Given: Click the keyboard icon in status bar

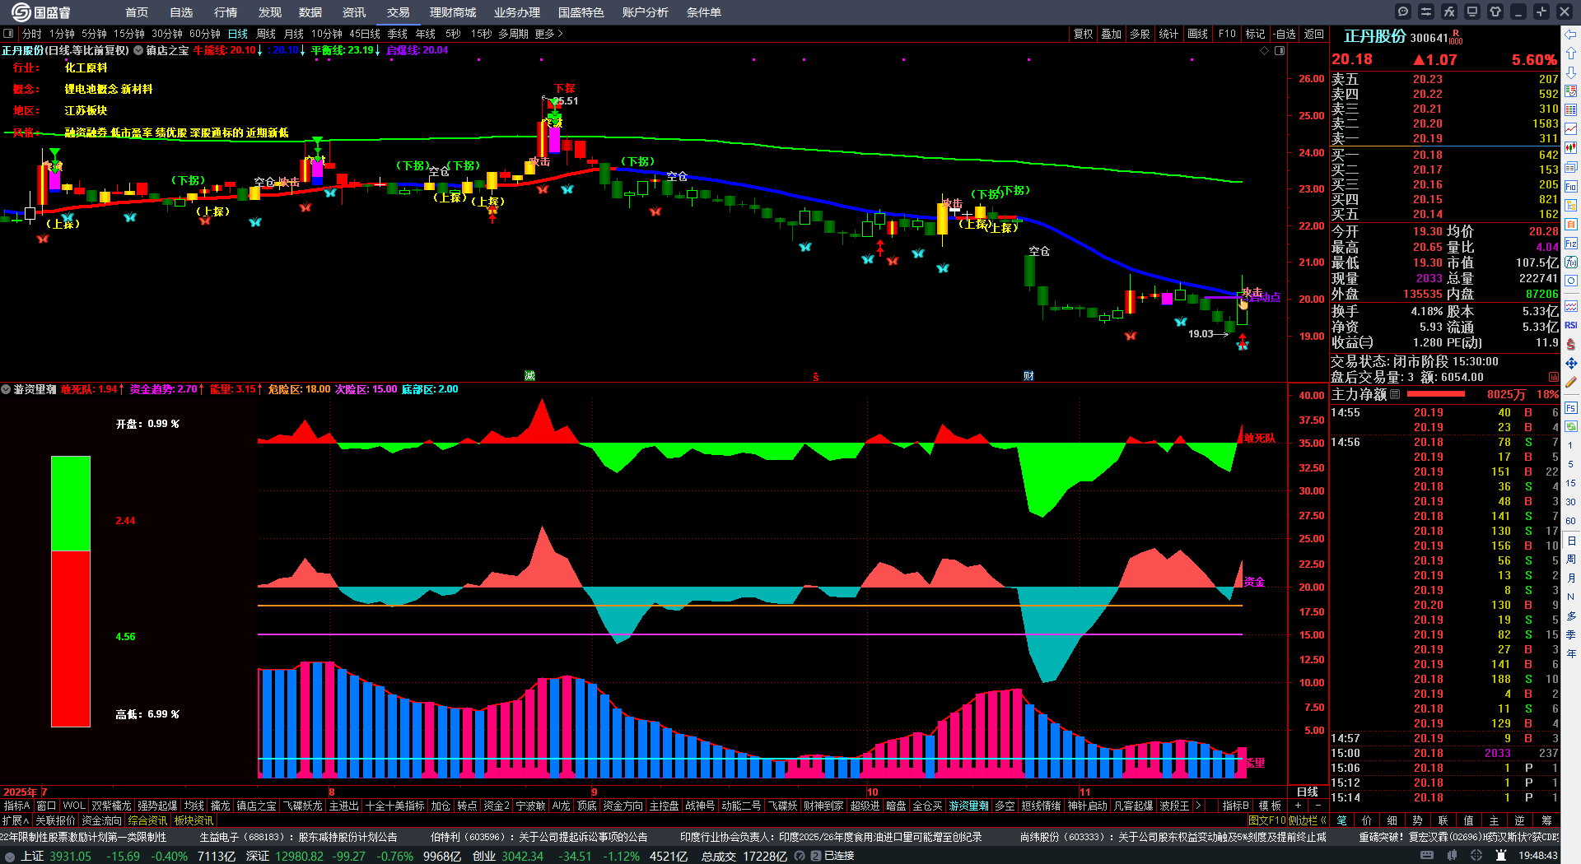Looking at the screenshot, I should coord(1427,856).
